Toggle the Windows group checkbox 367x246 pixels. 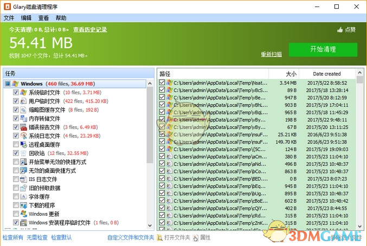click(7, 84)
